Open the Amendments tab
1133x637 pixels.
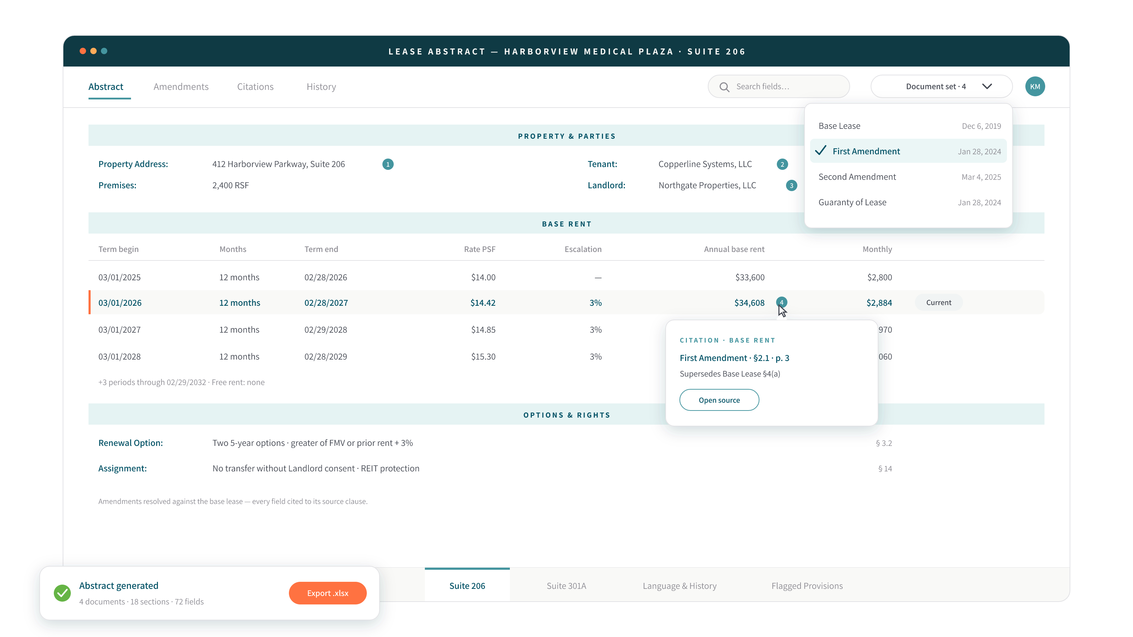(x=181, y=87)
